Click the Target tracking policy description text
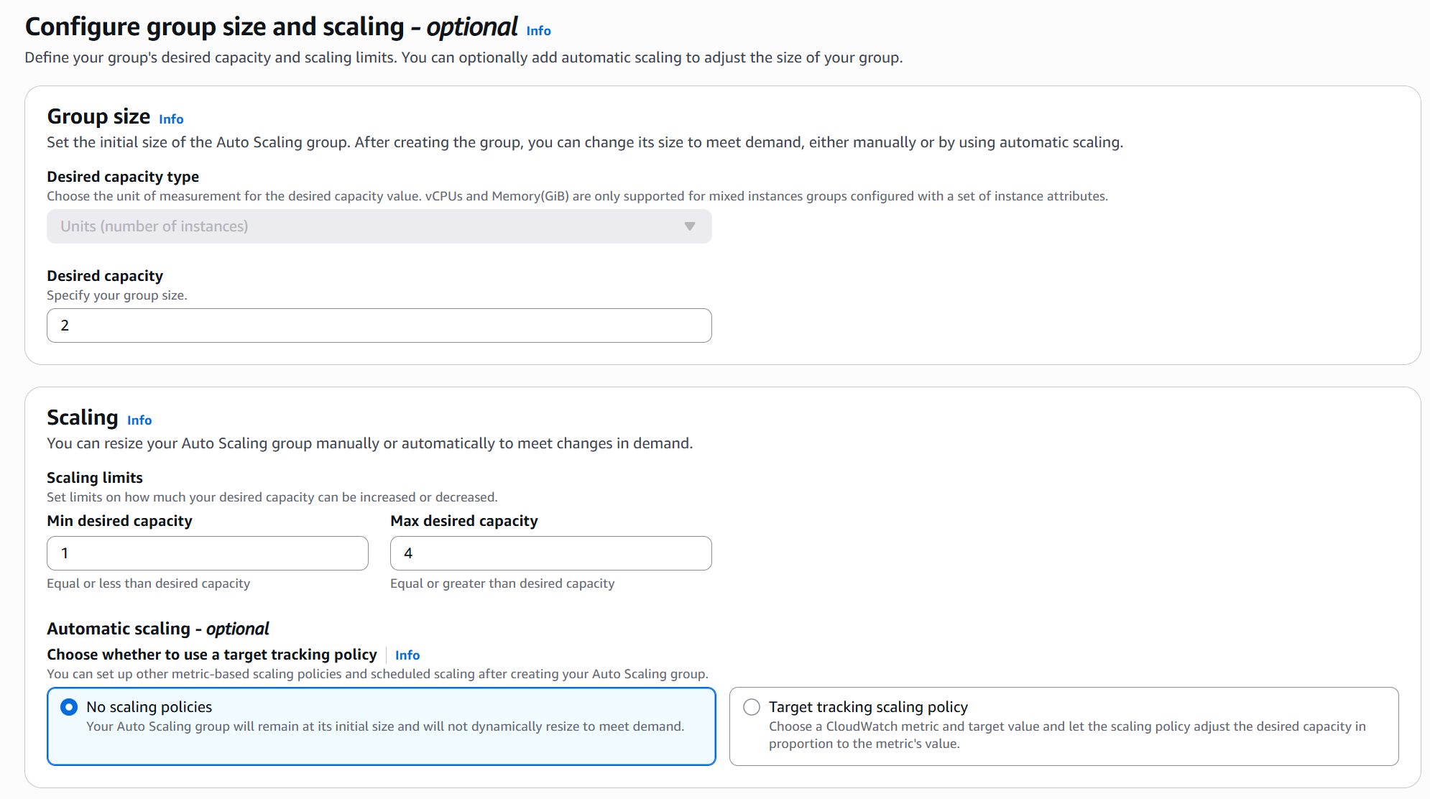 pos(1066,735)
